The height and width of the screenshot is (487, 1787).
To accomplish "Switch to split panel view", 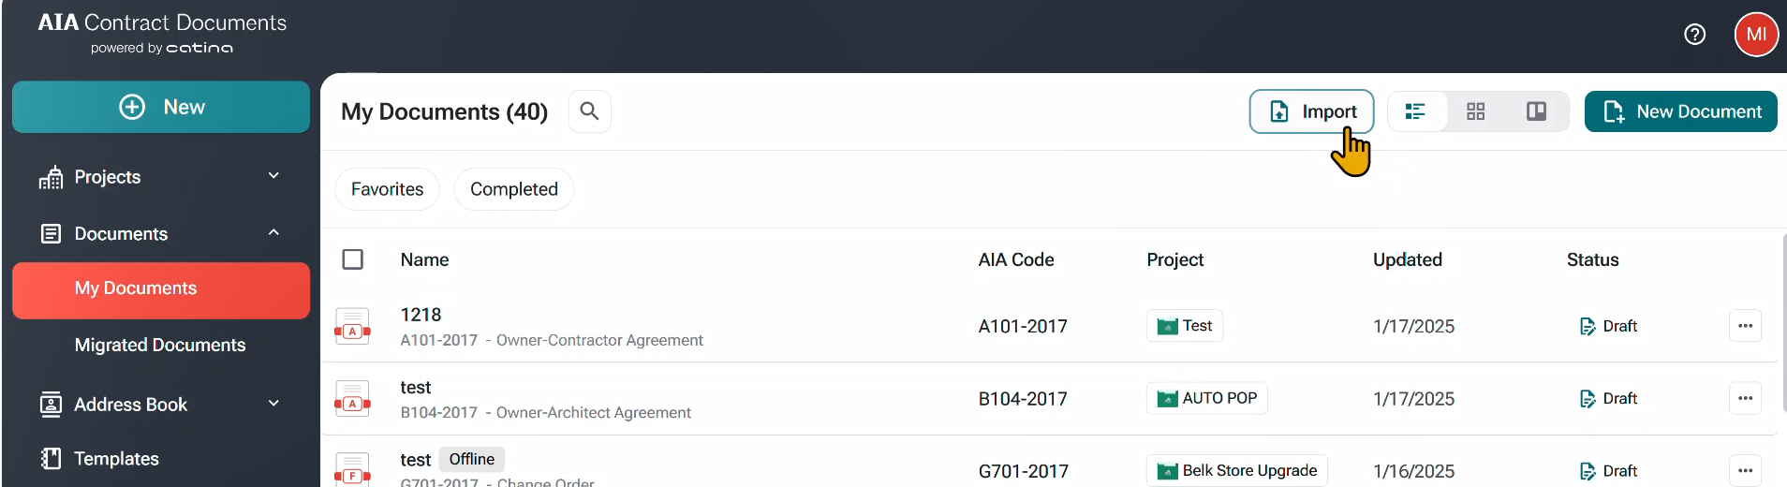I will pyautogui.click(x=1536, y=111).
